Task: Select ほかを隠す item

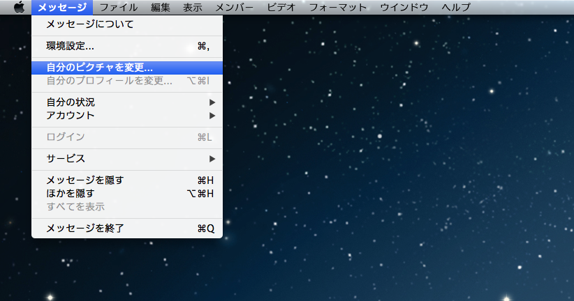Action: [127, 193]
